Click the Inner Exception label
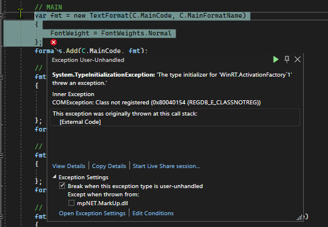 tap(73, 94)
